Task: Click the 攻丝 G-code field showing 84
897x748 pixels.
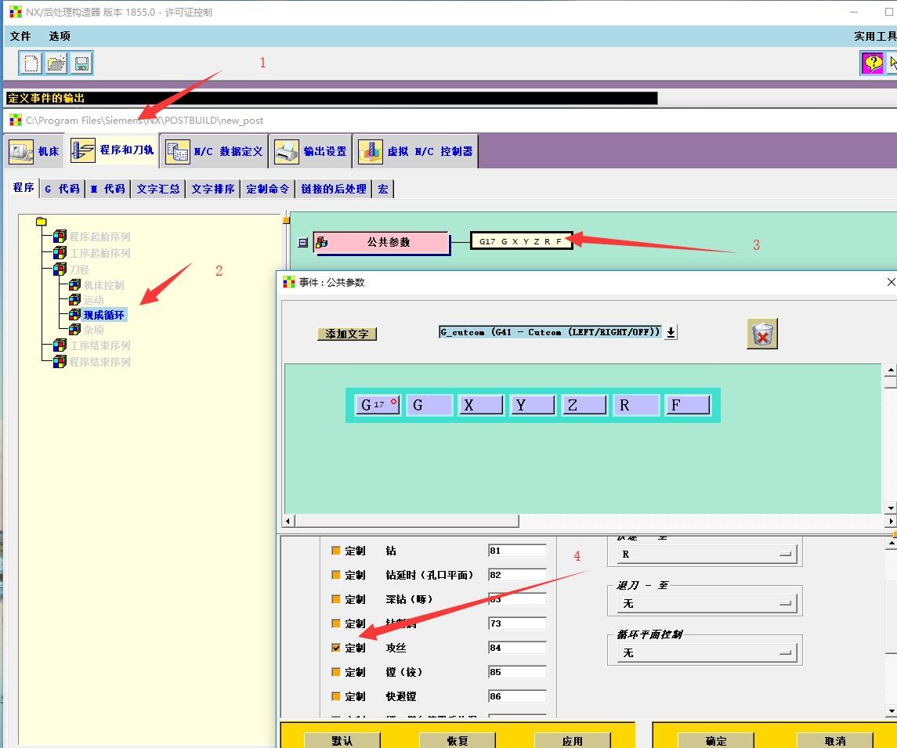Action: coord(516,648)
